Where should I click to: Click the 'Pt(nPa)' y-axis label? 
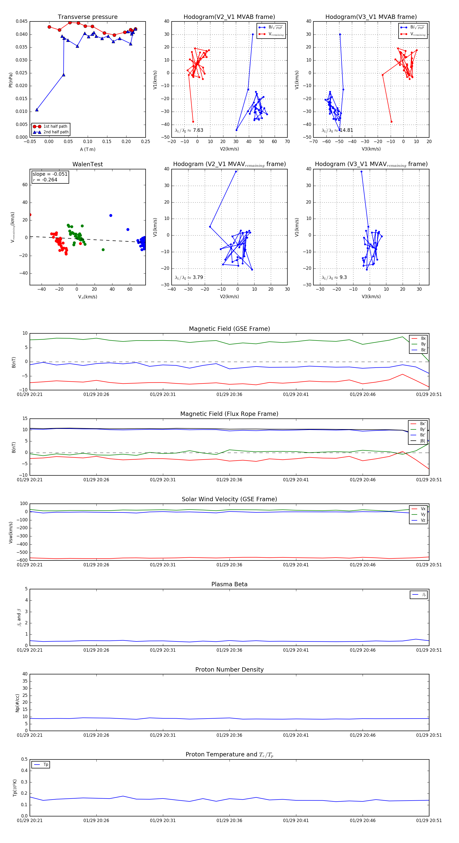(11, 79)
